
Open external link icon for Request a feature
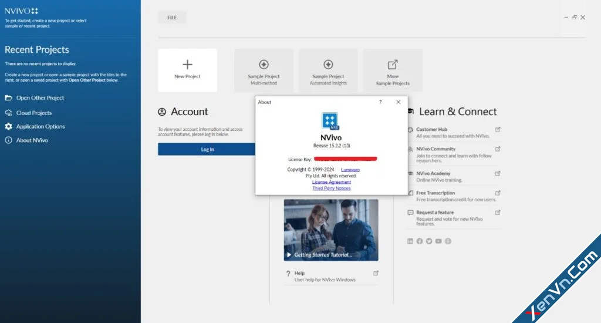(498, 213)
